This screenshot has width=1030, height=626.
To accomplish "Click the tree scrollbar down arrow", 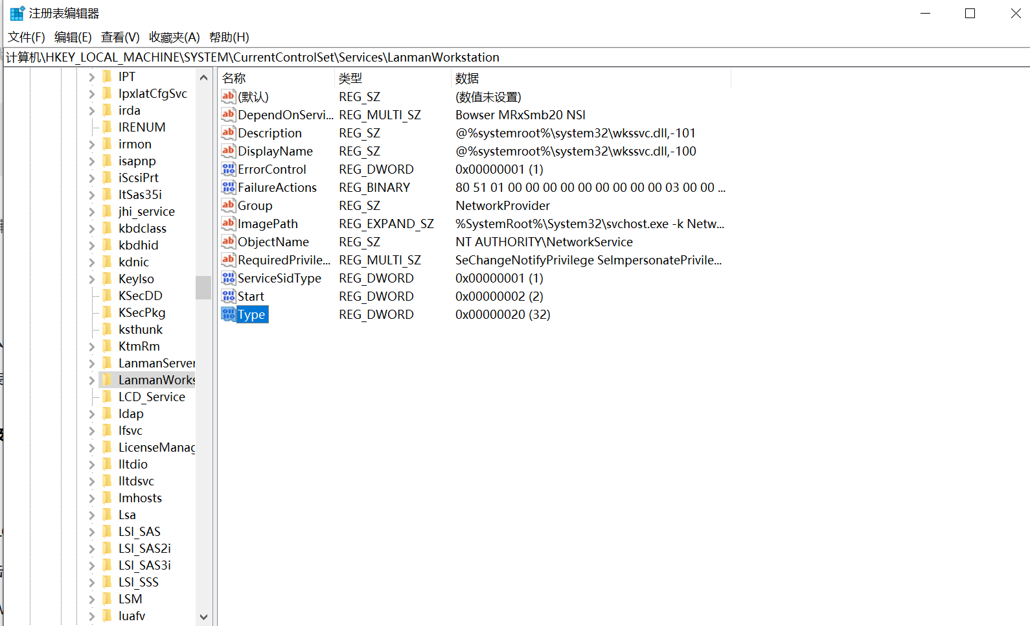I will tap(203, 617).
